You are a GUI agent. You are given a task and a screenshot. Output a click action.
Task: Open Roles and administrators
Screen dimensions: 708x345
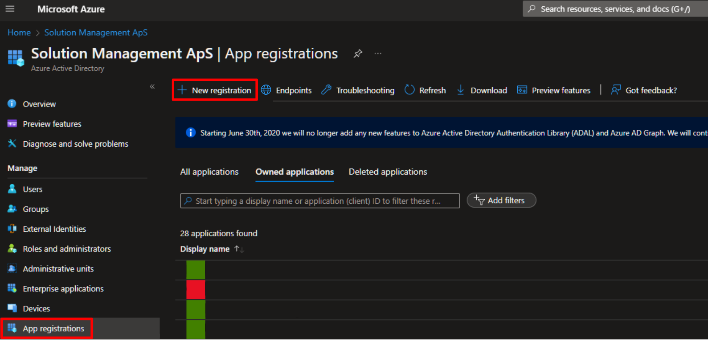pyautogui.click(x=67, y=249)
